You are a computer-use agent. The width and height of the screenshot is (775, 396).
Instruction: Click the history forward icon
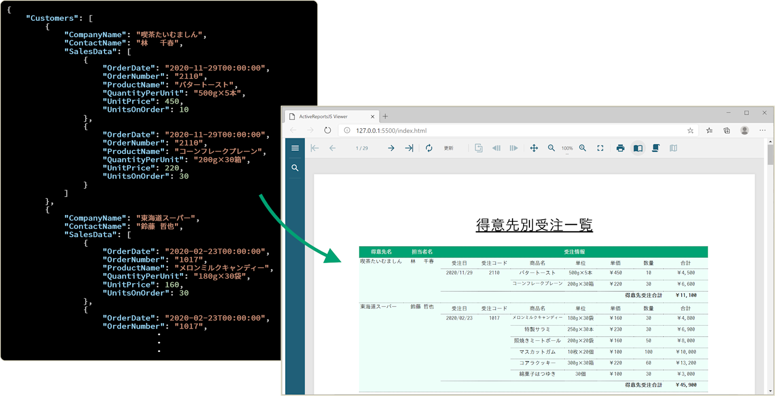click(514, 148)
